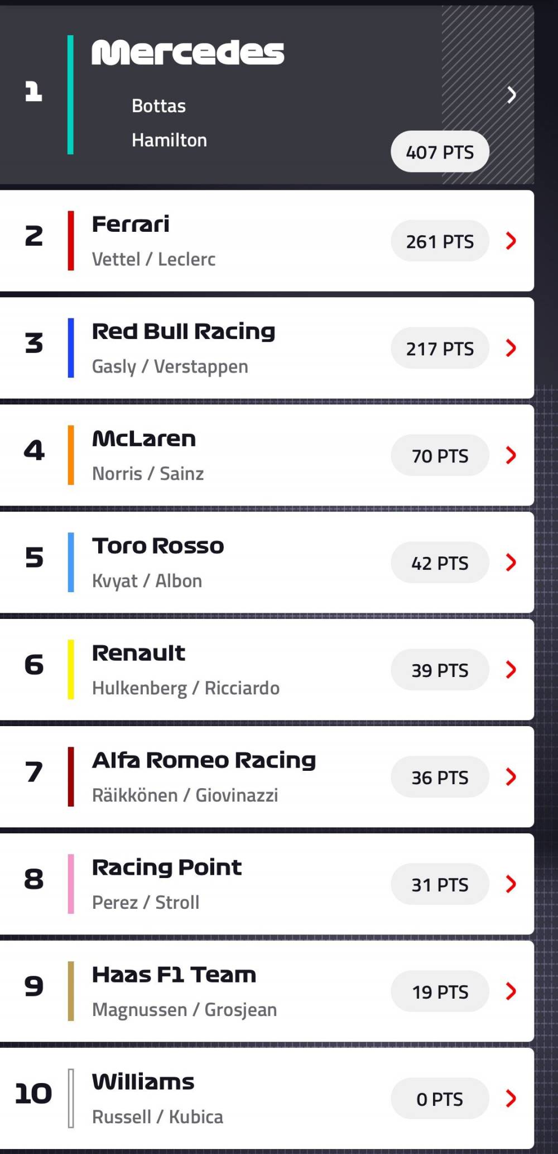Viewport: 558px width, 1154px height.
Task: Click the 70 PTS badge for McLaren
Action: (x=440, y=455)
